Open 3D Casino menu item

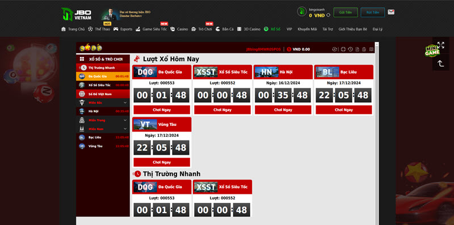click(249, 29)
